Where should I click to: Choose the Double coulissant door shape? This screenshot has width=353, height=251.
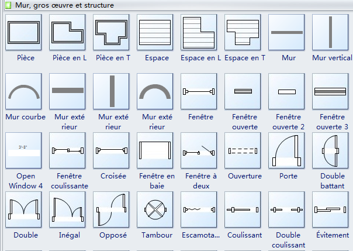coord(286,209)
